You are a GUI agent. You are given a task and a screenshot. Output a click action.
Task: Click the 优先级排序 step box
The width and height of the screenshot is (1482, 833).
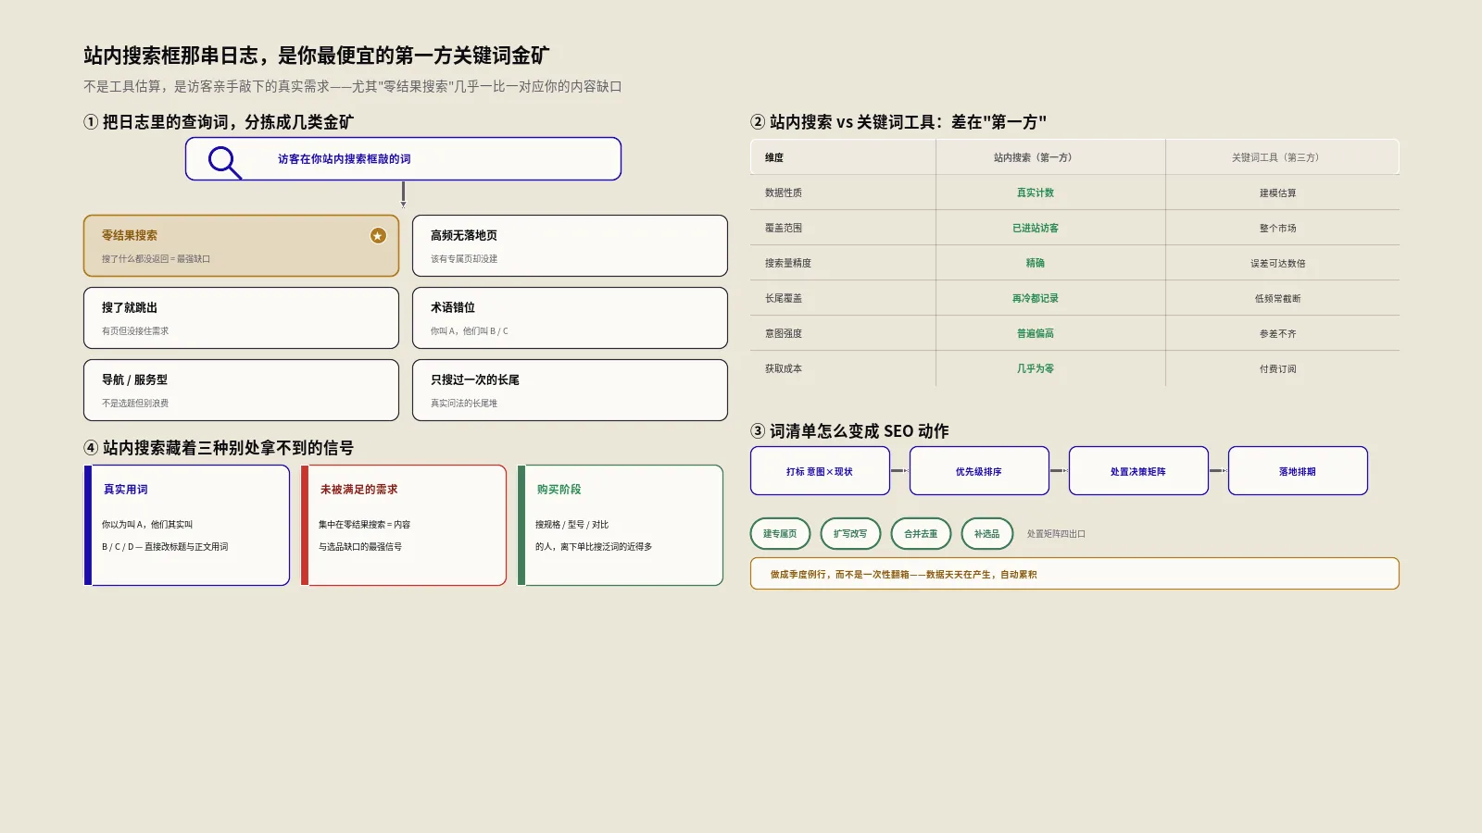[979, 471]
